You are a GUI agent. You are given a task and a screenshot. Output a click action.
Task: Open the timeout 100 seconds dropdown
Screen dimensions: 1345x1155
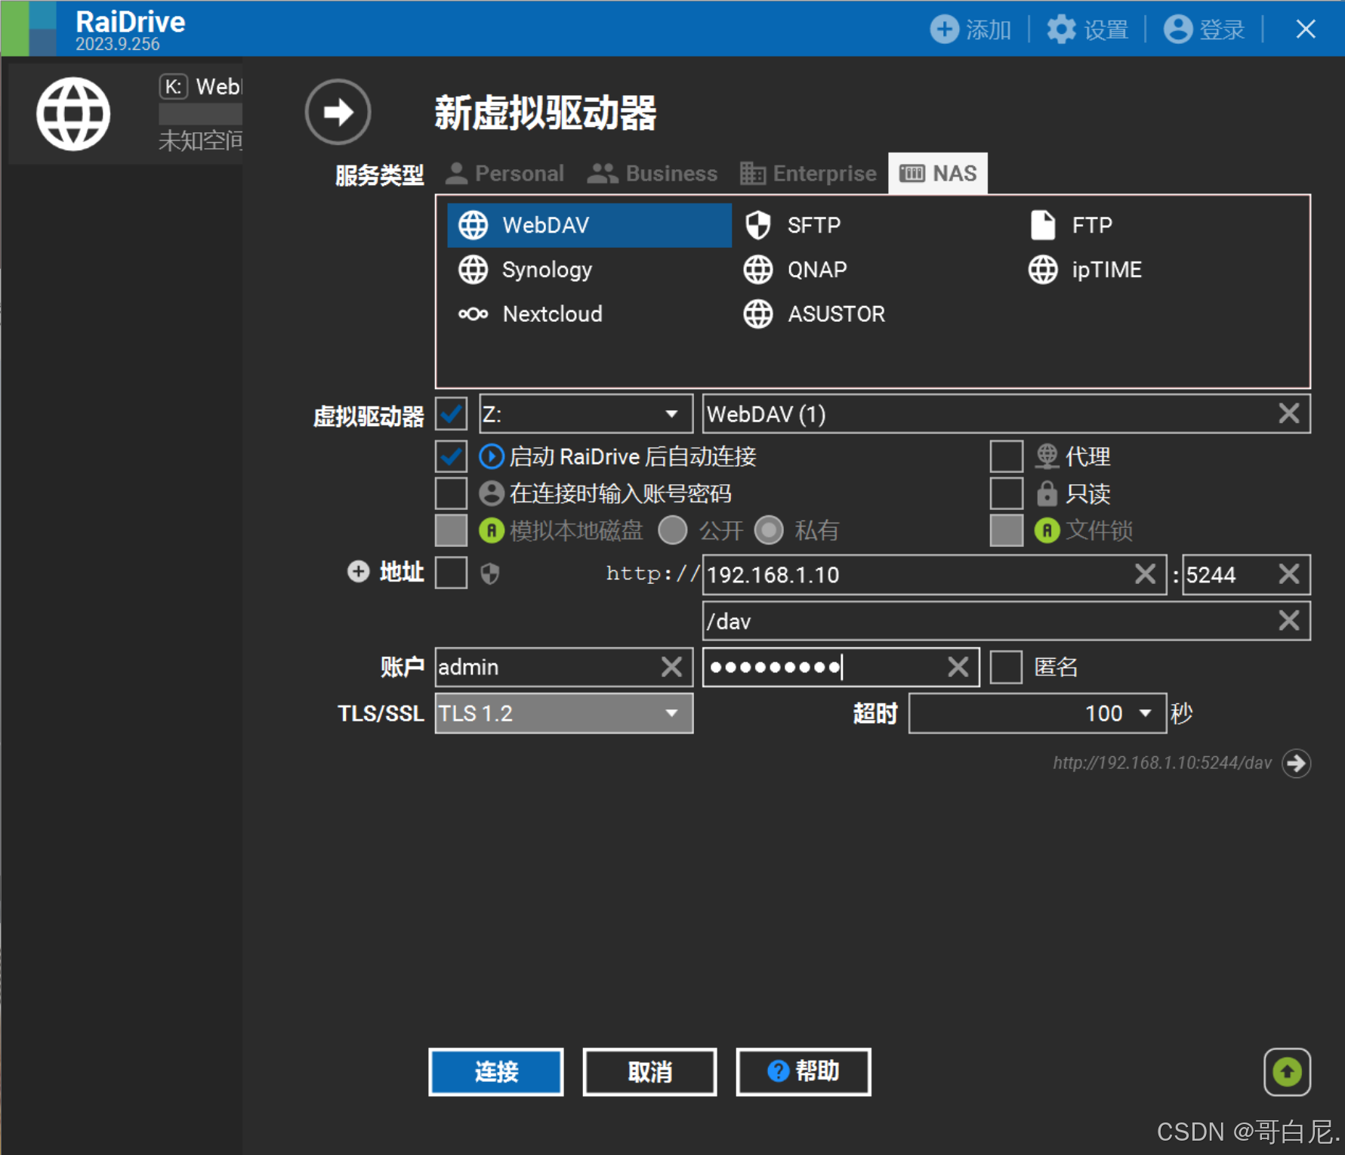[x=1038, y=713]
